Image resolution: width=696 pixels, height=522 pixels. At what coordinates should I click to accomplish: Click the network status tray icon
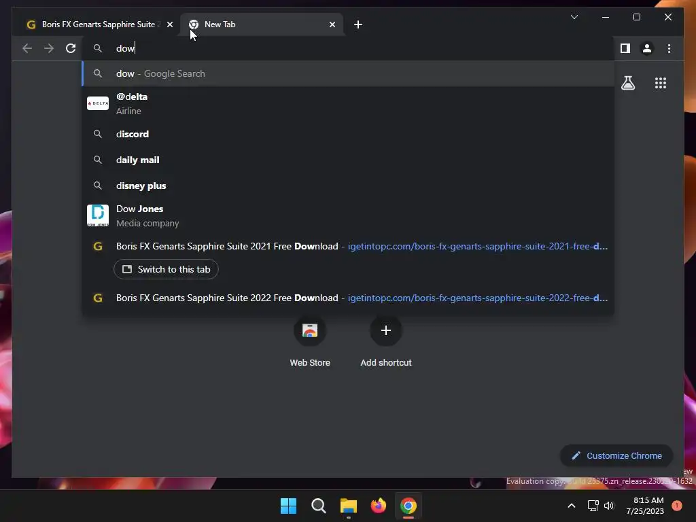tap(593, 506)
